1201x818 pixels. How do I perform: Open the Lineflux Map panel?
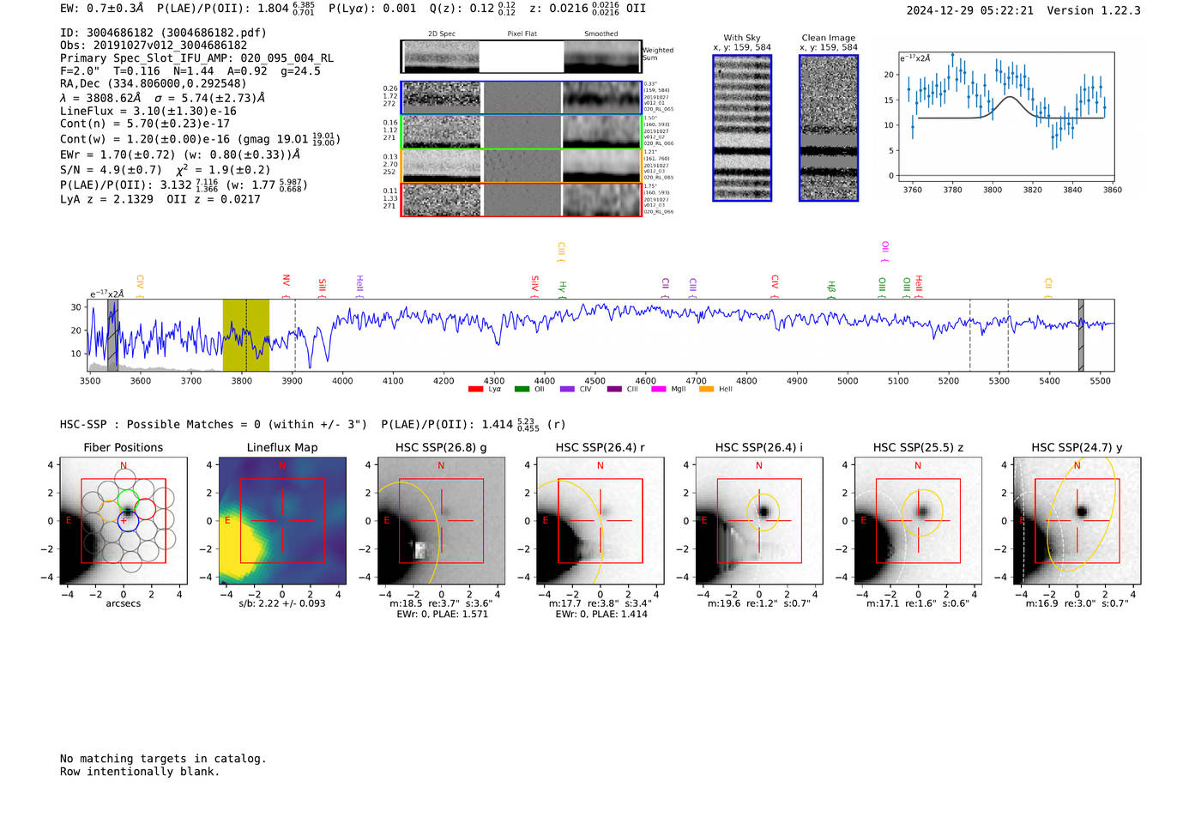click(282, 521)
